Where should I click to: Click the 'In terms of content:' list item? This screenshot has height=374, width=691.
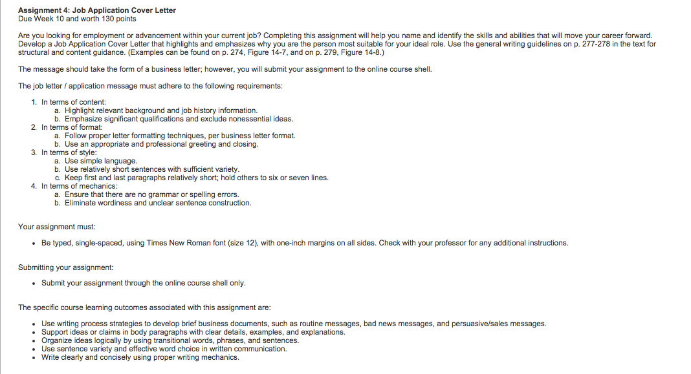point(74,102)
